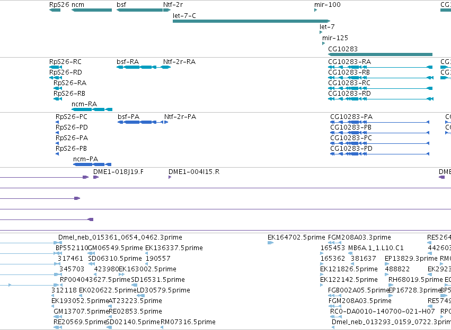Open EST FGB002A05.5prime
The height and width of the screenshot is (330, 451).
pyautogui.click(x=358, y=290)
